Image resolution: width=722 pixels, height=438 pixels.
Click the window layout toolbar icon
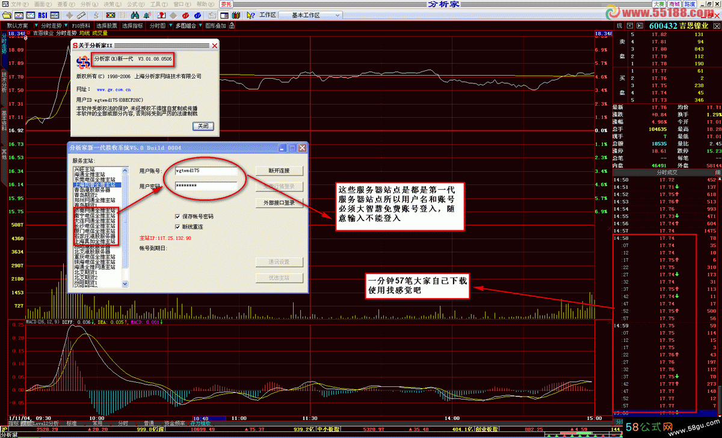click(x=224, y=14)
